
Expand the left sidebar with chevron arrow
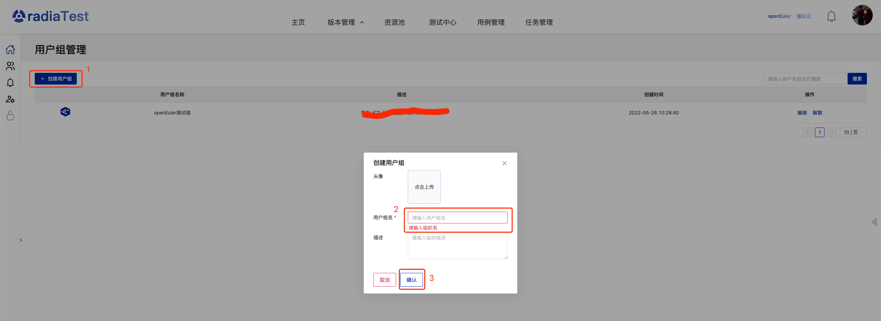click(21, 240)
